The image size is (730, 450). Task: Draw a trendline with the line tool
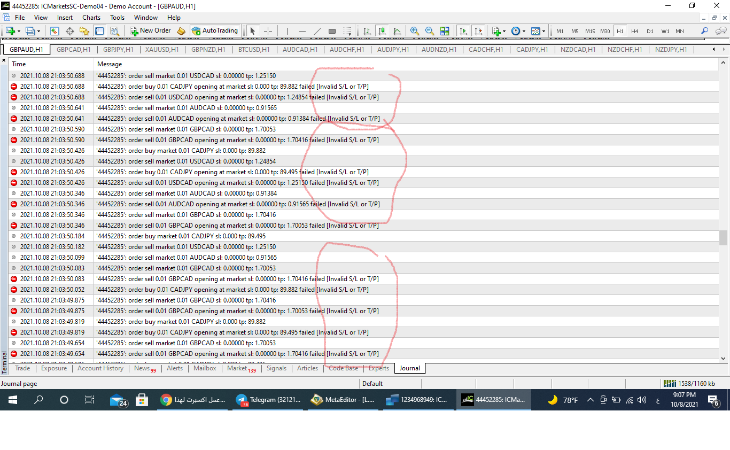(x=317, y=31)
